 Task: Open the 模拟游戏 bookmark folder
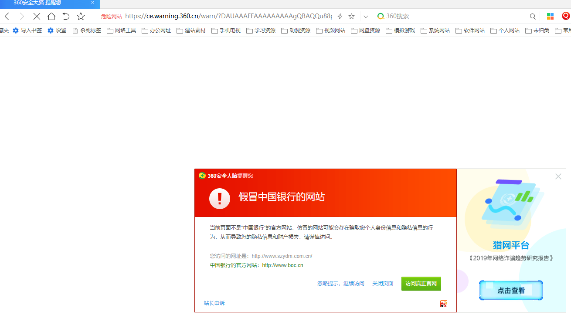pyautogui.click(x=401, y=30)
